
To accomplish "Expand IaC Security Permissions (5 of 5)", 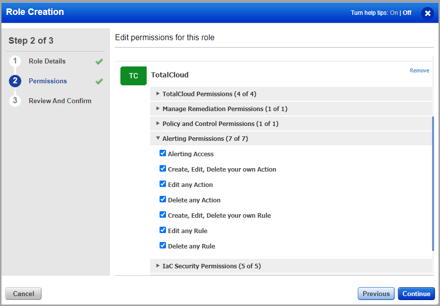I will 291,266.
